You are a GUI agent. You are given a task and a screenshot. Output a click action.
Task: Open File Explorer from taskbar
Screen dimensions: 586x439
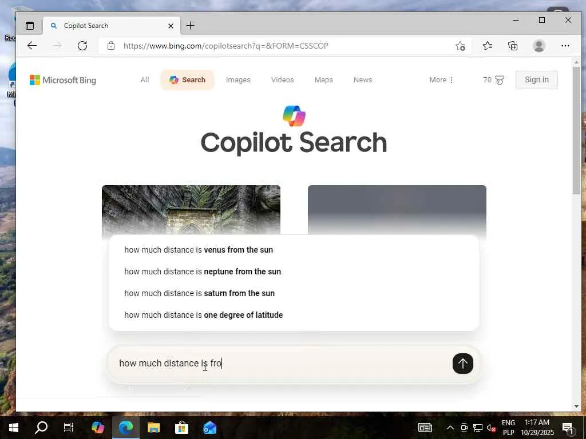(153, 428)
